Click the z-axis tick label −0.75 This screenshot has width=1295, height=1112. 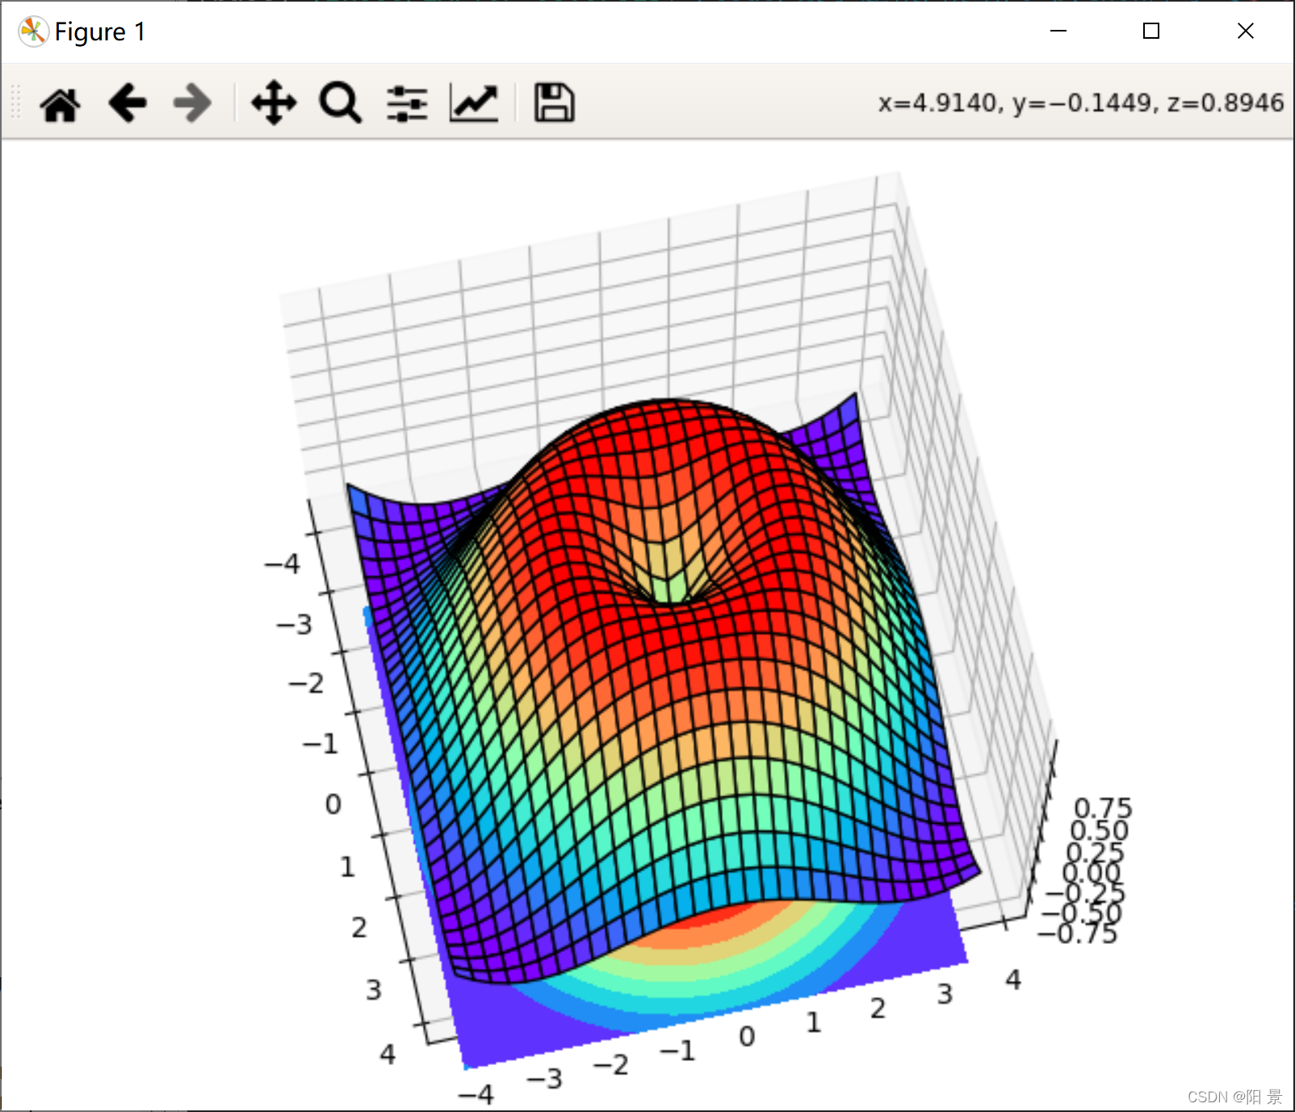pos(1078,934)
